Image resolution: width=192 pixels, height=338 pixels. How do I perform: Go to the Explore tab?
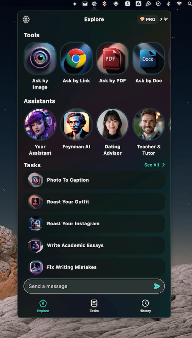[43, 306]
